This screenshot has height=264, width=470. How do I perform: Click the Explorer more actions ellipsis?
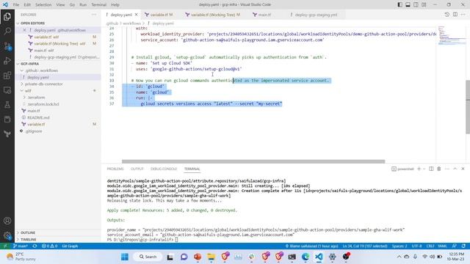click(94, 15)
